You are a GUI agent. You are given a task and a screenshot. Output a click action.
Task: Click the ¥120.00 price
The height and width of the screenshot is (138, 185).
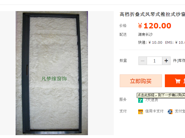pos(154,26)
